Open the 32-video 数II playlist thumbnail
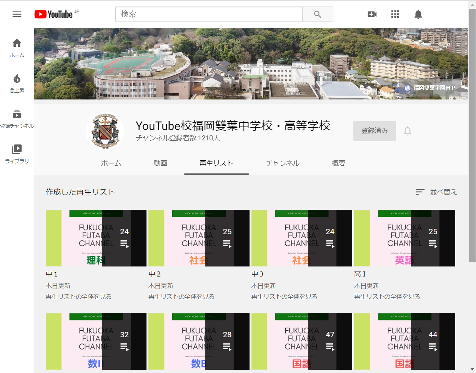Image resolution: width=476 pixels, height=373 pixels. (96, 341)
